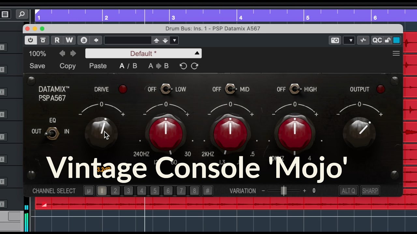Click the camera snapshot icon

point(335,40)
